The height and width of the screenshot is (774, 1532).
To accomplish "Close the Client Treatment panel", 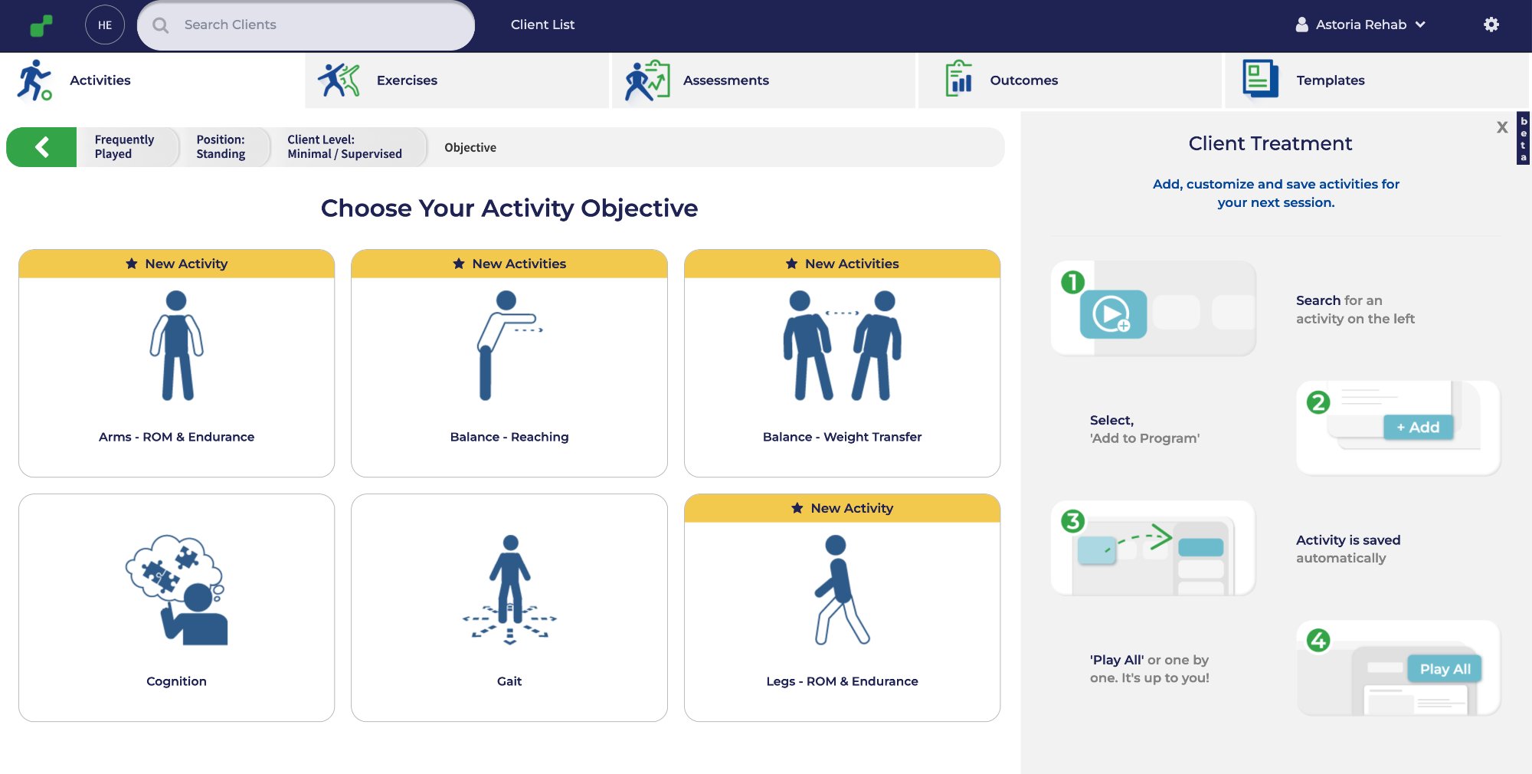I will pos(1503,127).
